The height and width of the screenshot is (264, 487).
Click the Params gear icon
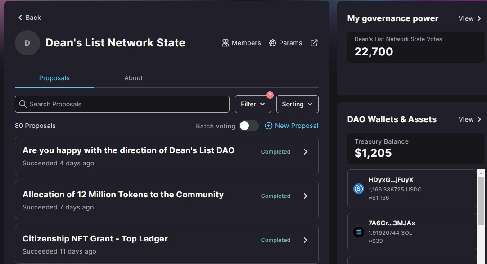coord(272,43)
